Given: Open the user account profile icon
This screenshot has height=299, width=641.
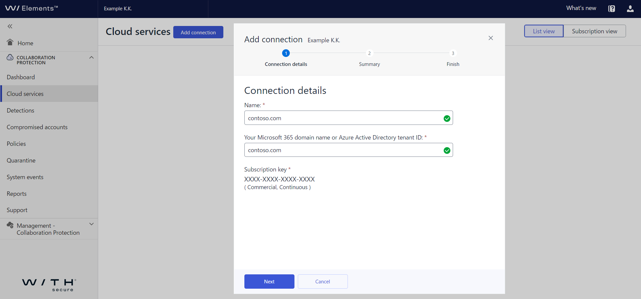Looking at the screenshot, I should point(630,9).
